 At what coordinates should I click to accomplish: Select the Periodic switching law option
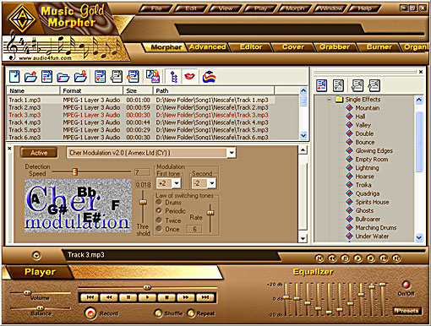point(159,210)
